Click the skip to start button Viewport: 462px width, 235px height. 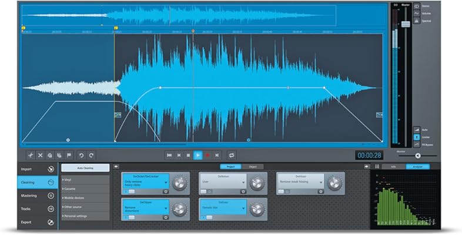point(169,155)
